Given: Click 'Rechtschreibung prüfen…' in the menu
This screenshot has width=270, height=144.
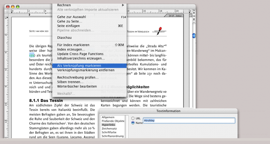Looking at the screenshot, I should (x=78, y=77).
